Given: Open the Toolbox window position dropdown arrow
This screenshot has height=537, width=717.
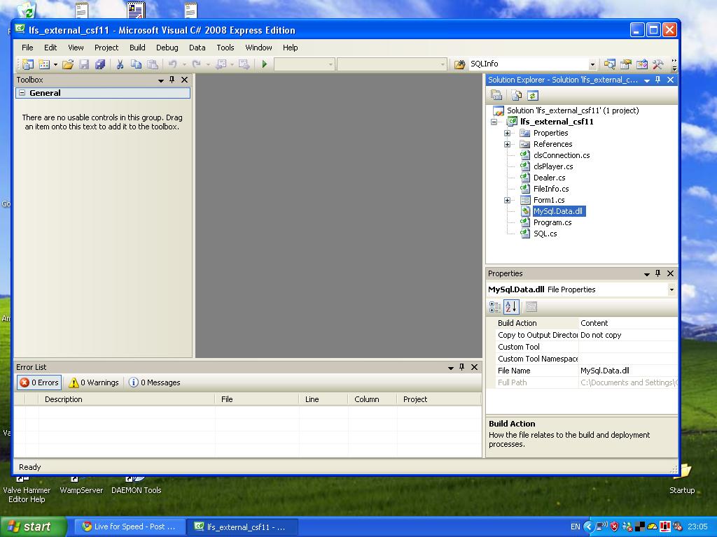Looking at the screenshot, I should 161,80.
